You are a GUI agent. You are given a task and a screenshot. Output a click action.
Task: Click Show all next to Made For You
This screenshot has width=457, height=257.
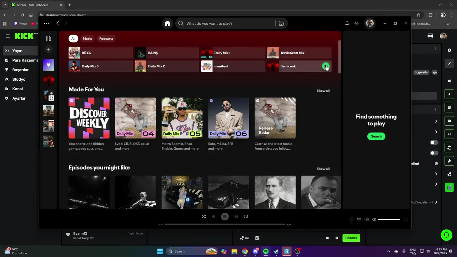[x=323, y=91]
